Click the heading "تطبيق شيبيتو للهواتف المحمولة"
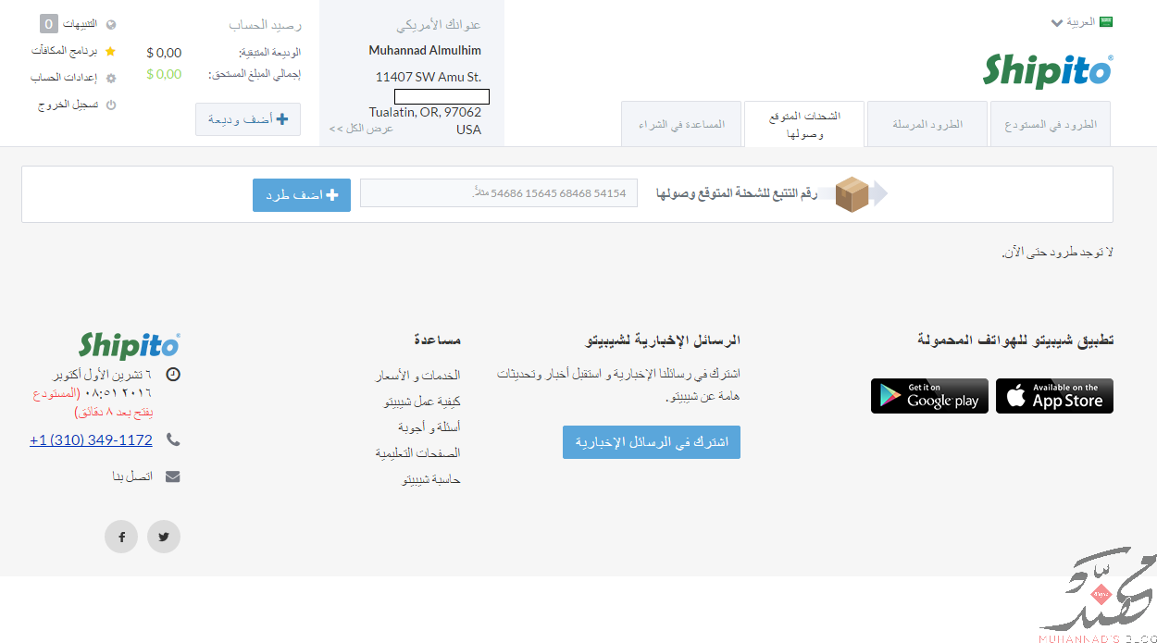Image resolution: width=1157 pixels, height=643 pixels. [x=1015, y=340]
